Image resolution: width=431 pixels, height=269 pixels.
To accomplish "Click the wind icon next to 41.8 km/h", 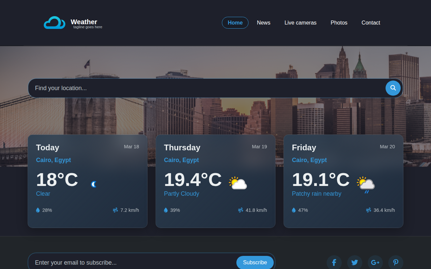I will click(240, 210).
